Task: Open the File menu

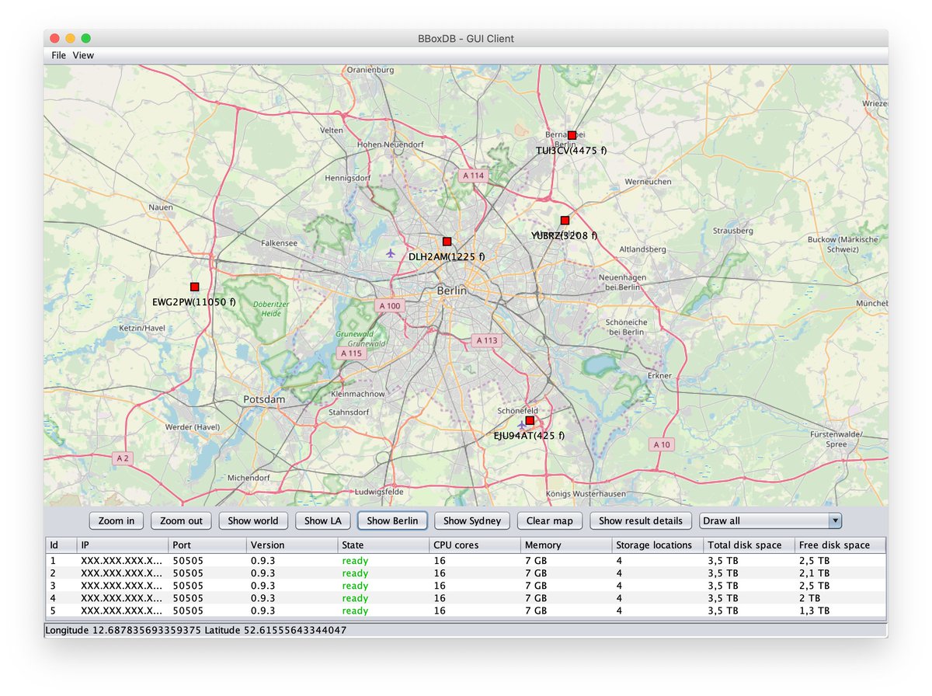Action: (x=59, y=55)
